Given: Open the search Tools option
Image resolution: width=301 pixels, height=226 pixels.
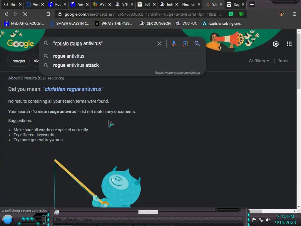Looking at the screenshot, I should [x=283, y=61].
